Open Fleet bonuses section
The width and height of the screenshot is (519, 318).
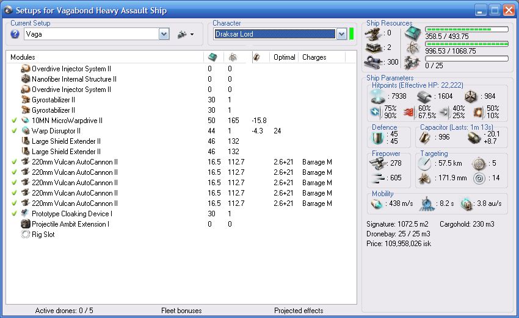tap(181, 311)
